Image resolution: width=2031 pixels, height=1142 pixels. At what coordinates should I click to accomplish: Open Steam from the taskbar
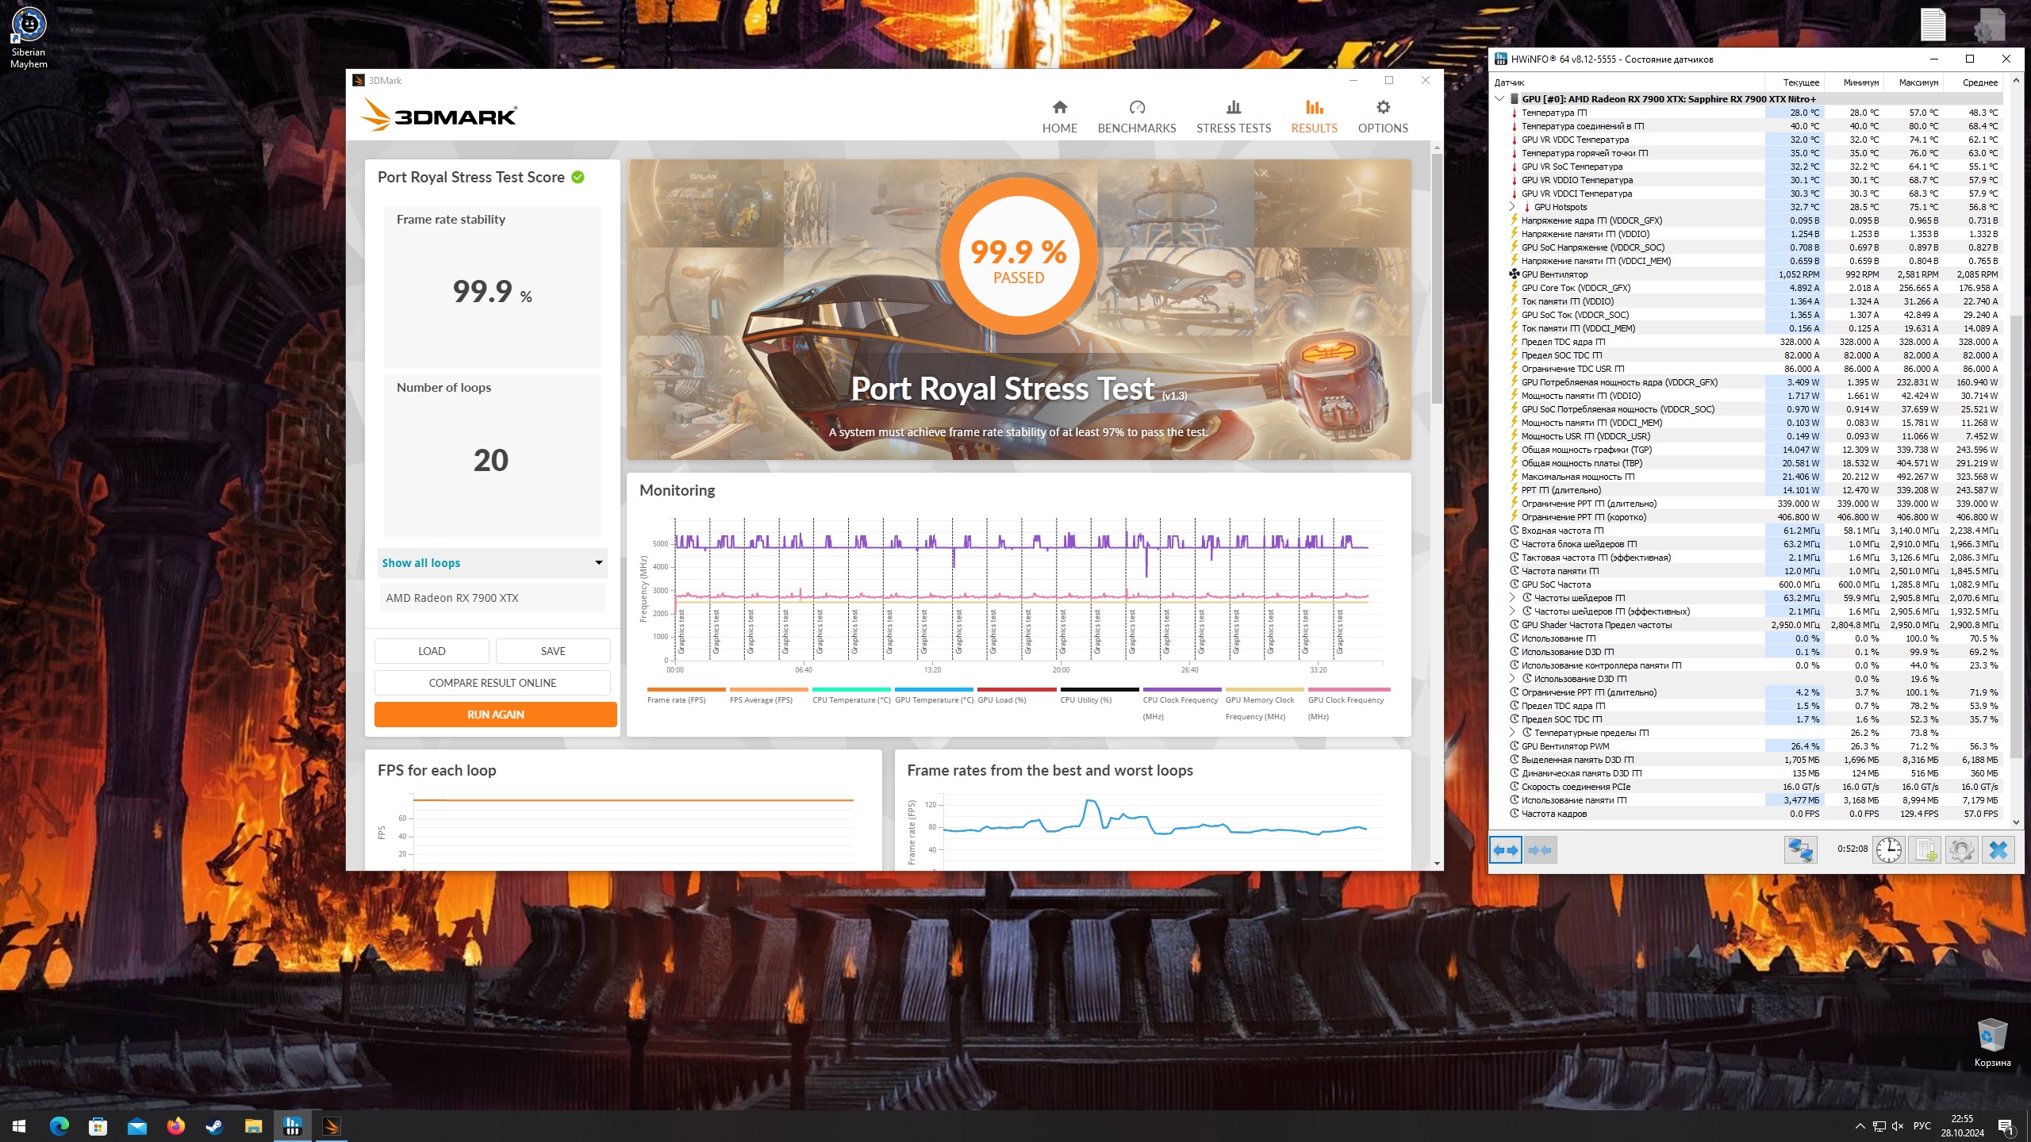coord(214,1126)
